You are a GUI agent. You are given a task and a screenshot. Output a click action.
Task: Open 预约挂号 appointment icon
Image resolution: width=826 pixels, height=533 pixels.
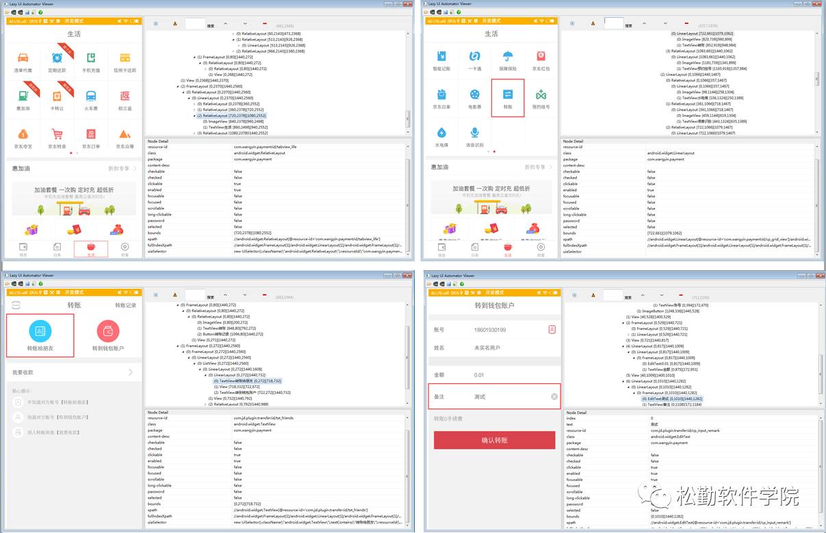point(541,94)
